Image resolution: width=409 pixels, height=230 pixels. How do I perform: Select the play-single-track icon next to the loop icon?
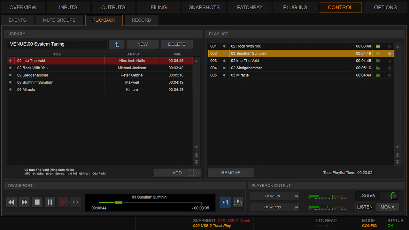click(225, 202)
